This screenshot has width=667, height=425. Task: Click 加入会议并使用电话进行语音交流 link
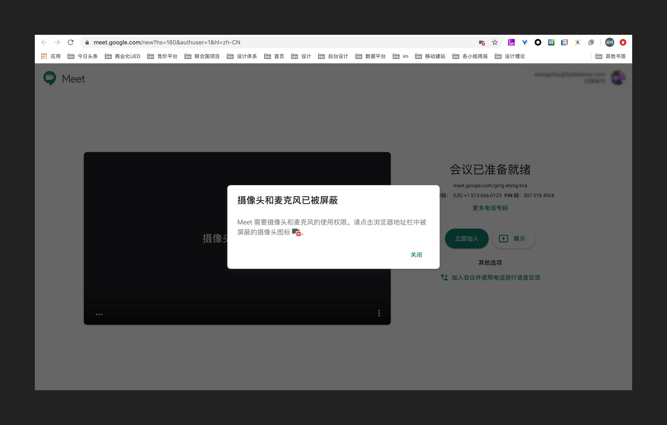coord(496,277)
